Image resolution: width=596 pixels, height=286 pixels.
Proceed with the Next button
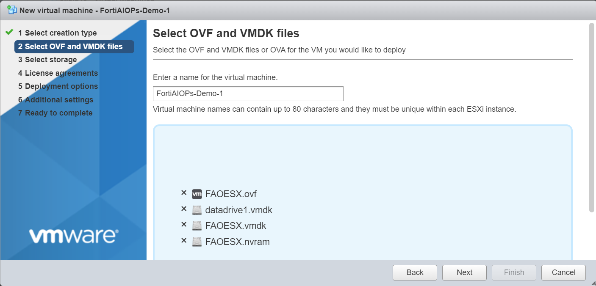(x=464, y=272)
